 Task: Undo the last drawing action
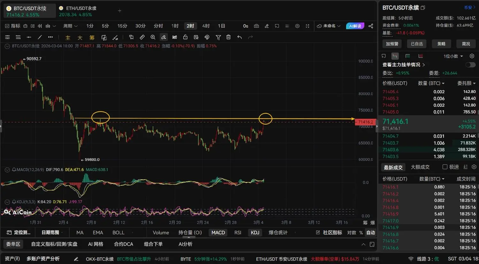pyautogui.click(x=240, y=37)
